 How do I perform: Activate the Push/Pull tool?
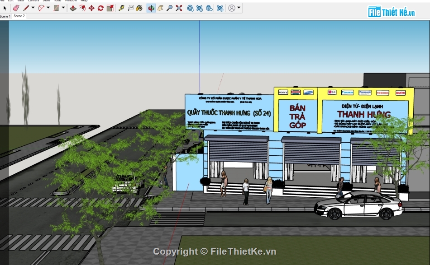click(73, 8)
